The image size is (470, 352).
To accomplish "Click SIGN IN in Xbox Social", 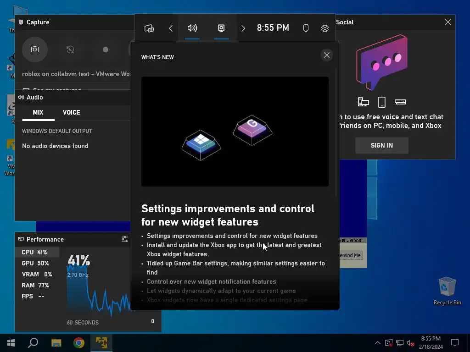I will click(381, 145).
